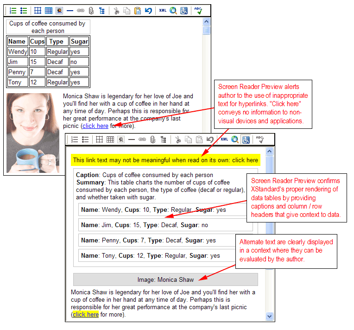Click 'Type' header cell in coffee table
354x330 pixels.
(x=57, y=42)
